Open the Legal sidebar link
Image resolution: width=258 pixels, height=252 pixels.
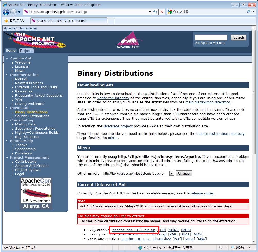point(20,174)
